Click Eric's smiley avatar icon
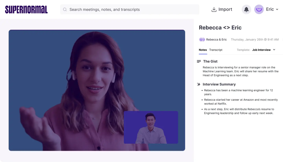 [x=259, y=9]
